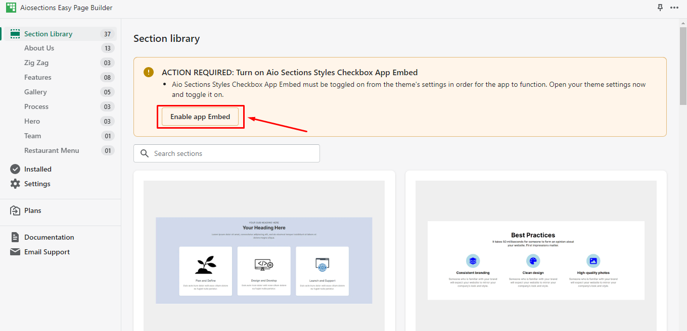Click the plant icon in process preview
This screenshot has width=687, height=331.
(205, 264)
